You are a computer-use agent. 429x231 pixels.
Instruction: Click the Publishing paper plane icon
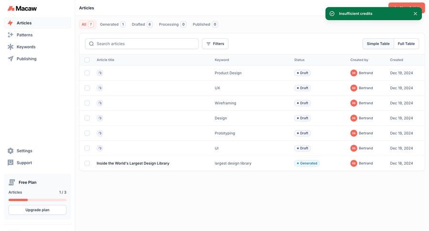(x=10, y=59)
